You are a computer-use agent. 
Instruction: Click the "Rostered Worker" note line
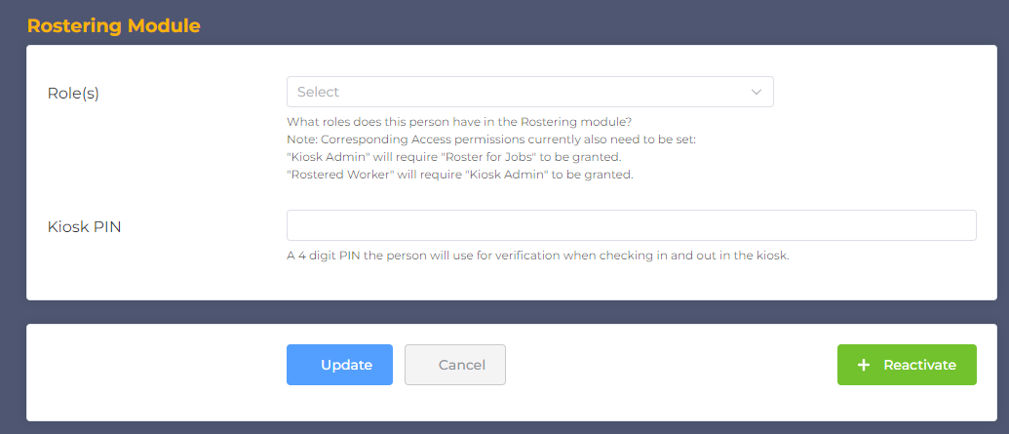coord(460,176)
